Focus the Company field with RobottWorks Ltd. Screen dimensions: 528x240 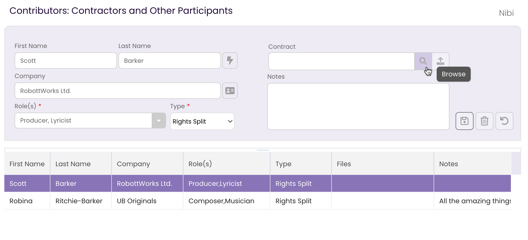[118, 91]
